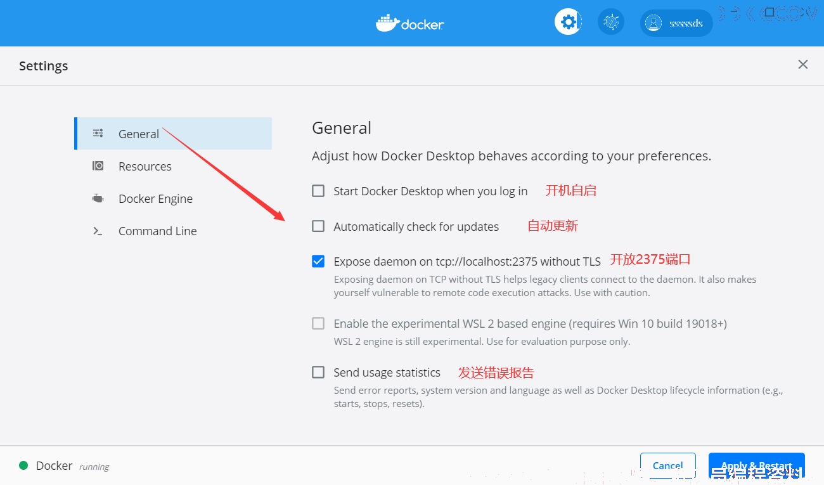Click the General section heading
The image size is (824, 485).
coord(342,128)
